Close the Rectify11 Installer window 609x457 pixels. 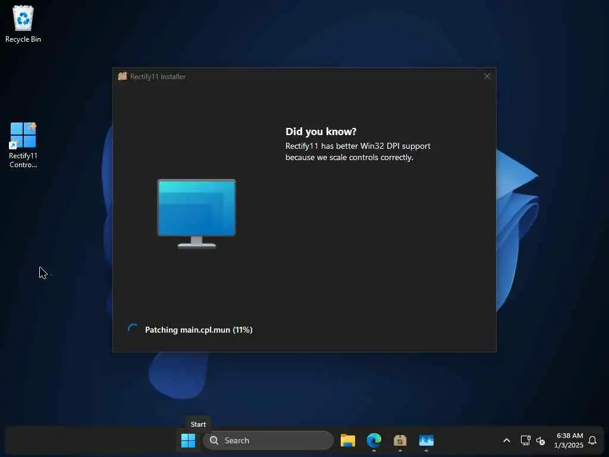tap(486, 76)
